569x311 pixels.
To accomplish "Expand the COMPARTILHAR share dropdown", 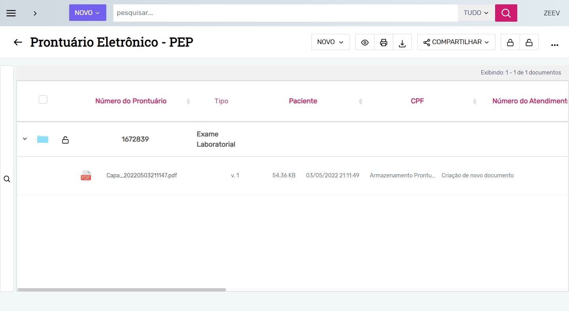I will (x=456, y=42).
